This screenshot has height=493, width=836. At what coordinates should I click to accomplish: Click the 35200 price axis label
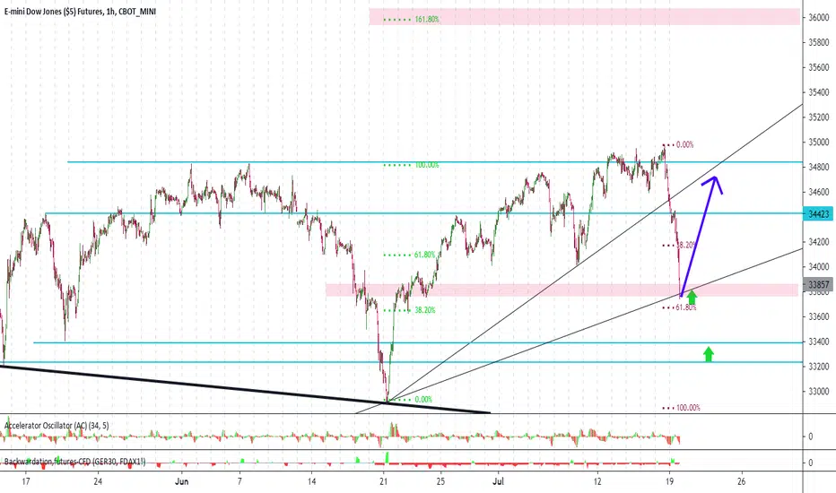[x=818, y=117]
